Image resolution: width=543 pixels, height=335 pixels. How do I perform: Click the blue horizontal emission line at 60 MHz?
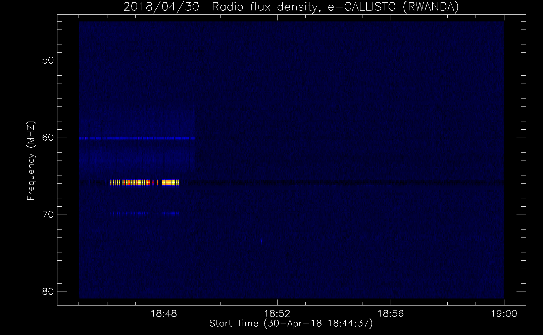[x=137, y=138]
